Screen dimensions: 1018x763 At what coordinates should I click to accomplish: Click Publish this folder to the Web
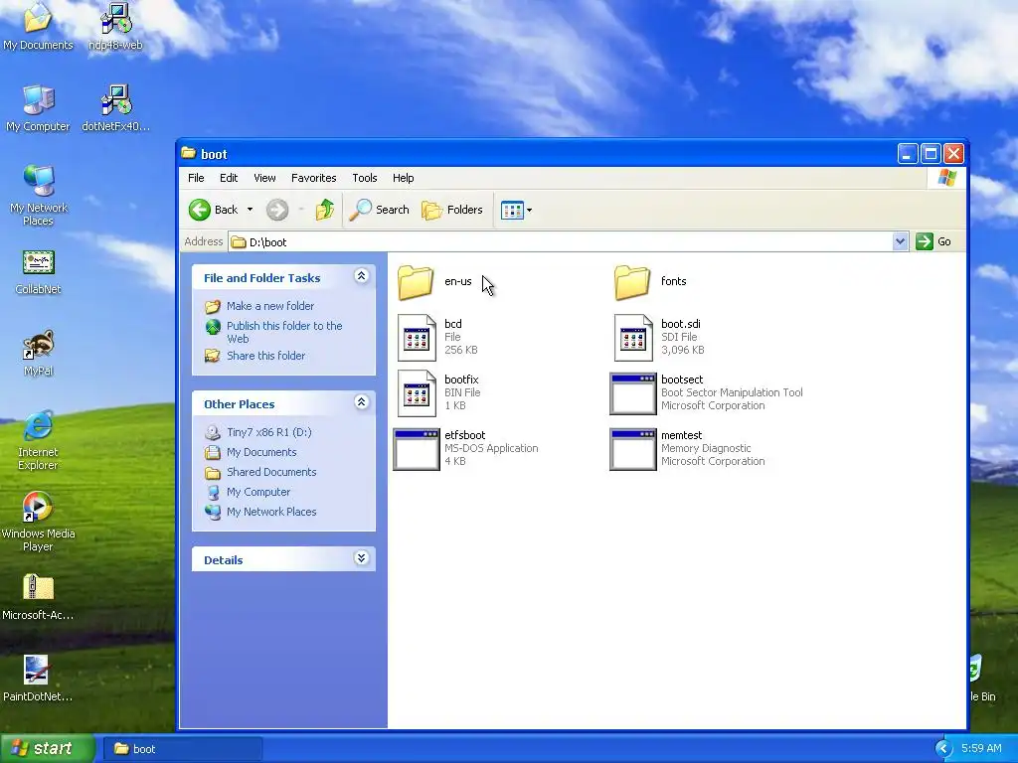tap(284, 332)
